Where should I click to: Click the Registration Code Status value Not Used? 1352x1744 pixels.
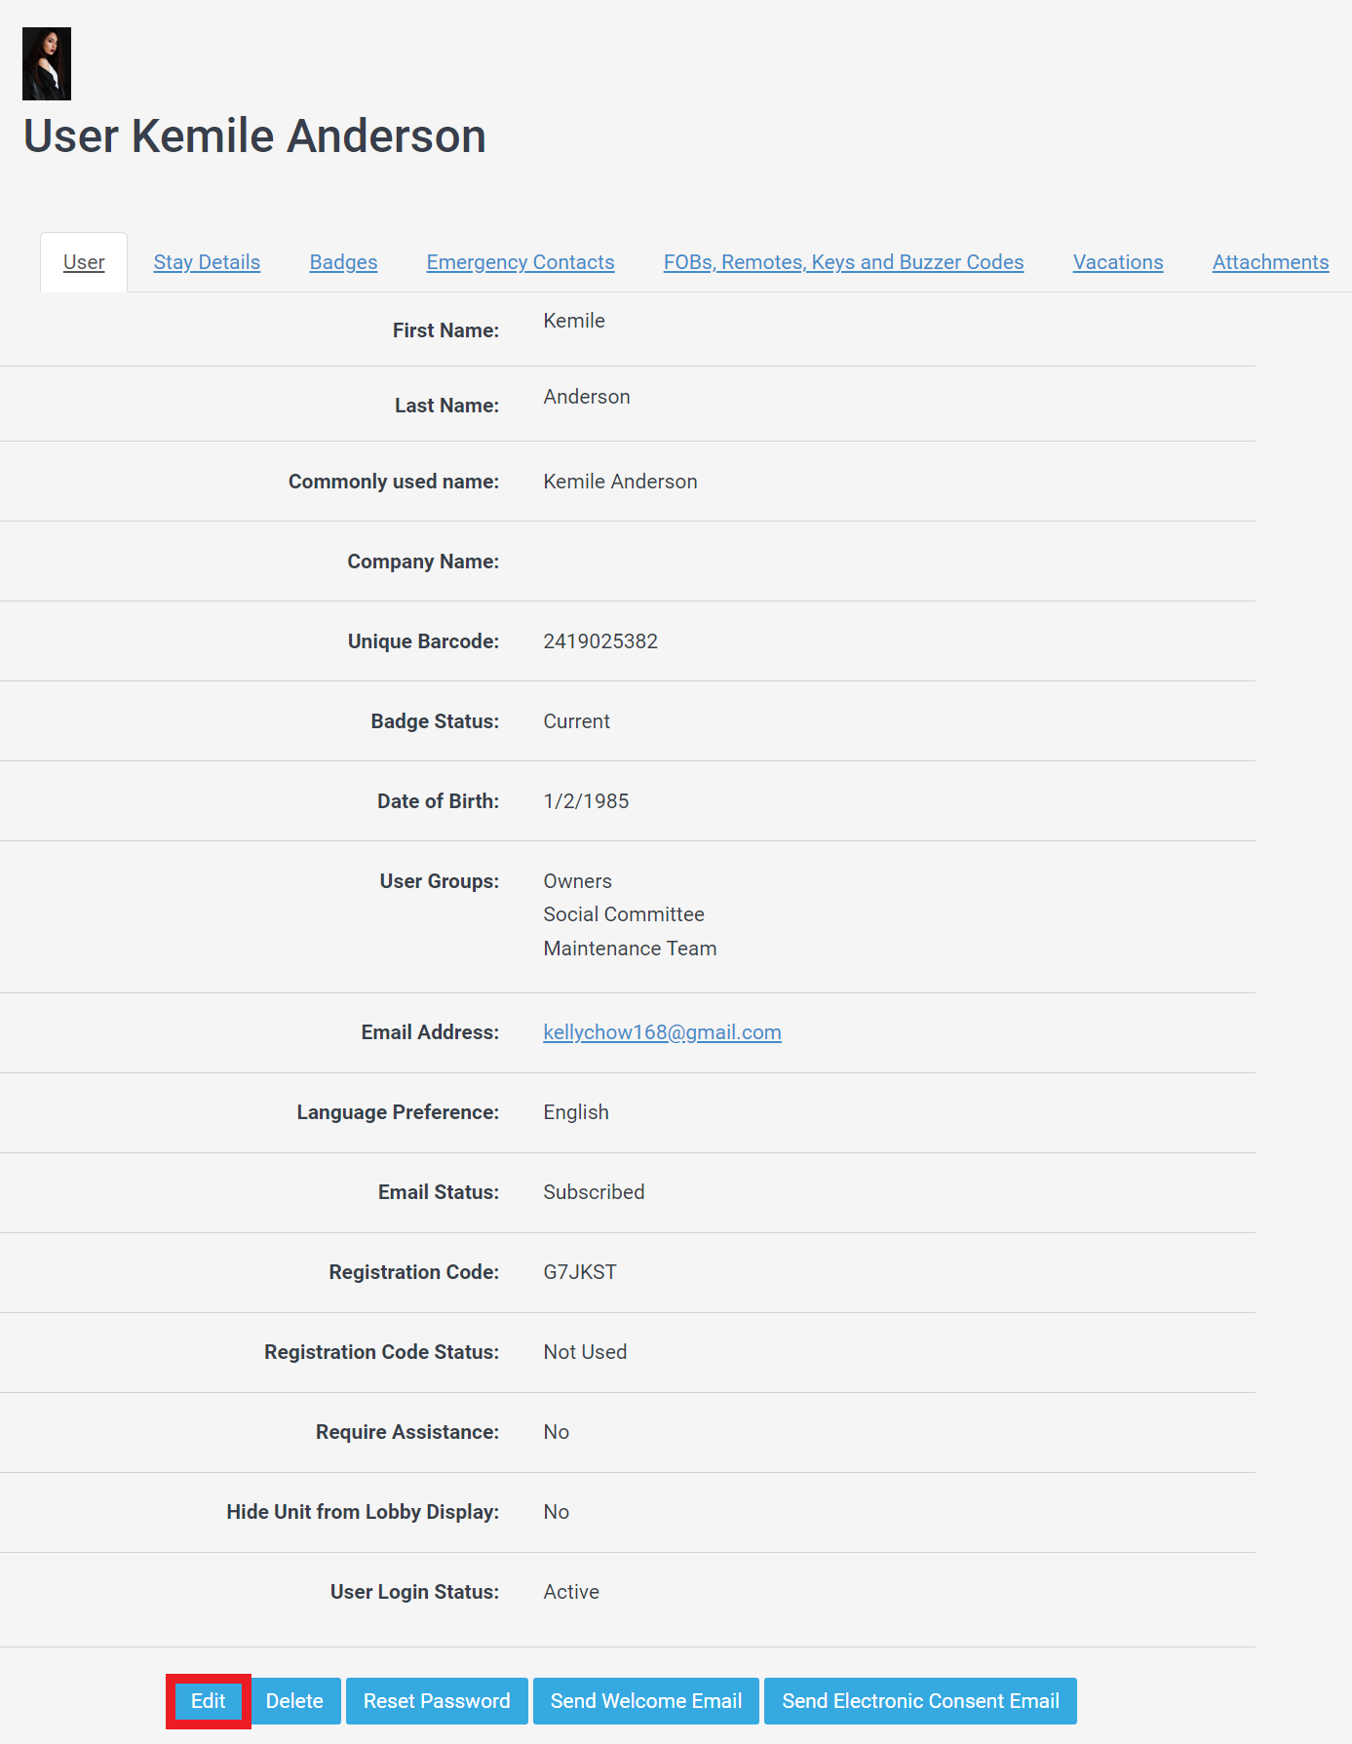pyautogui.click(x=585, y=1352)
